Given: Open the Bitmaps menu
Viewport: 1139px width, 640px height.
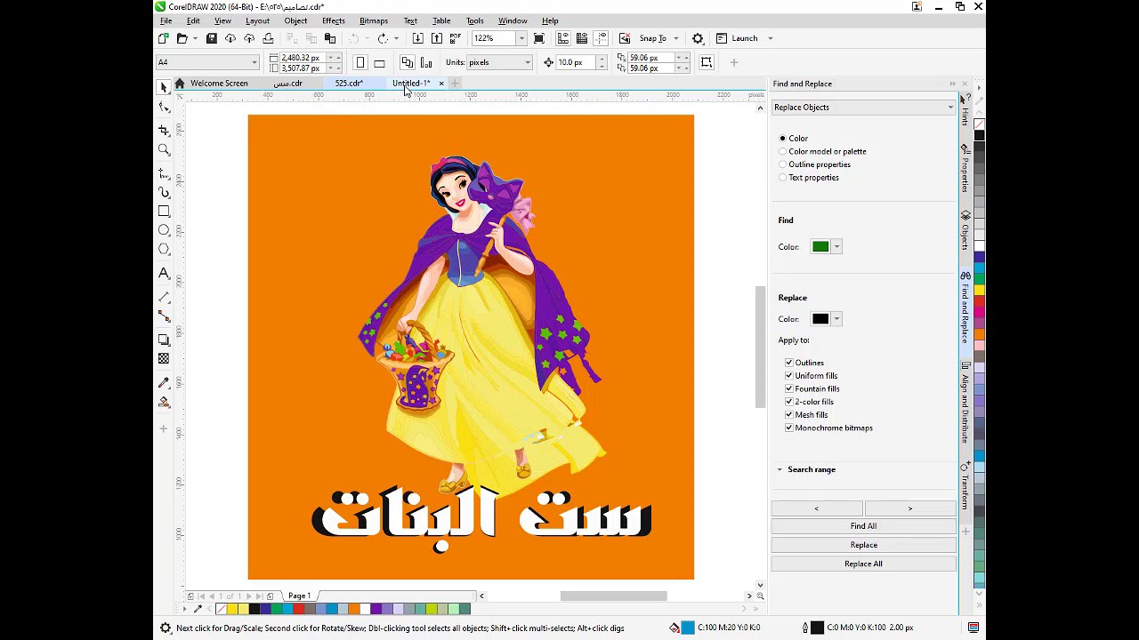Looking at the screenshot, I should tap(374, 20).
